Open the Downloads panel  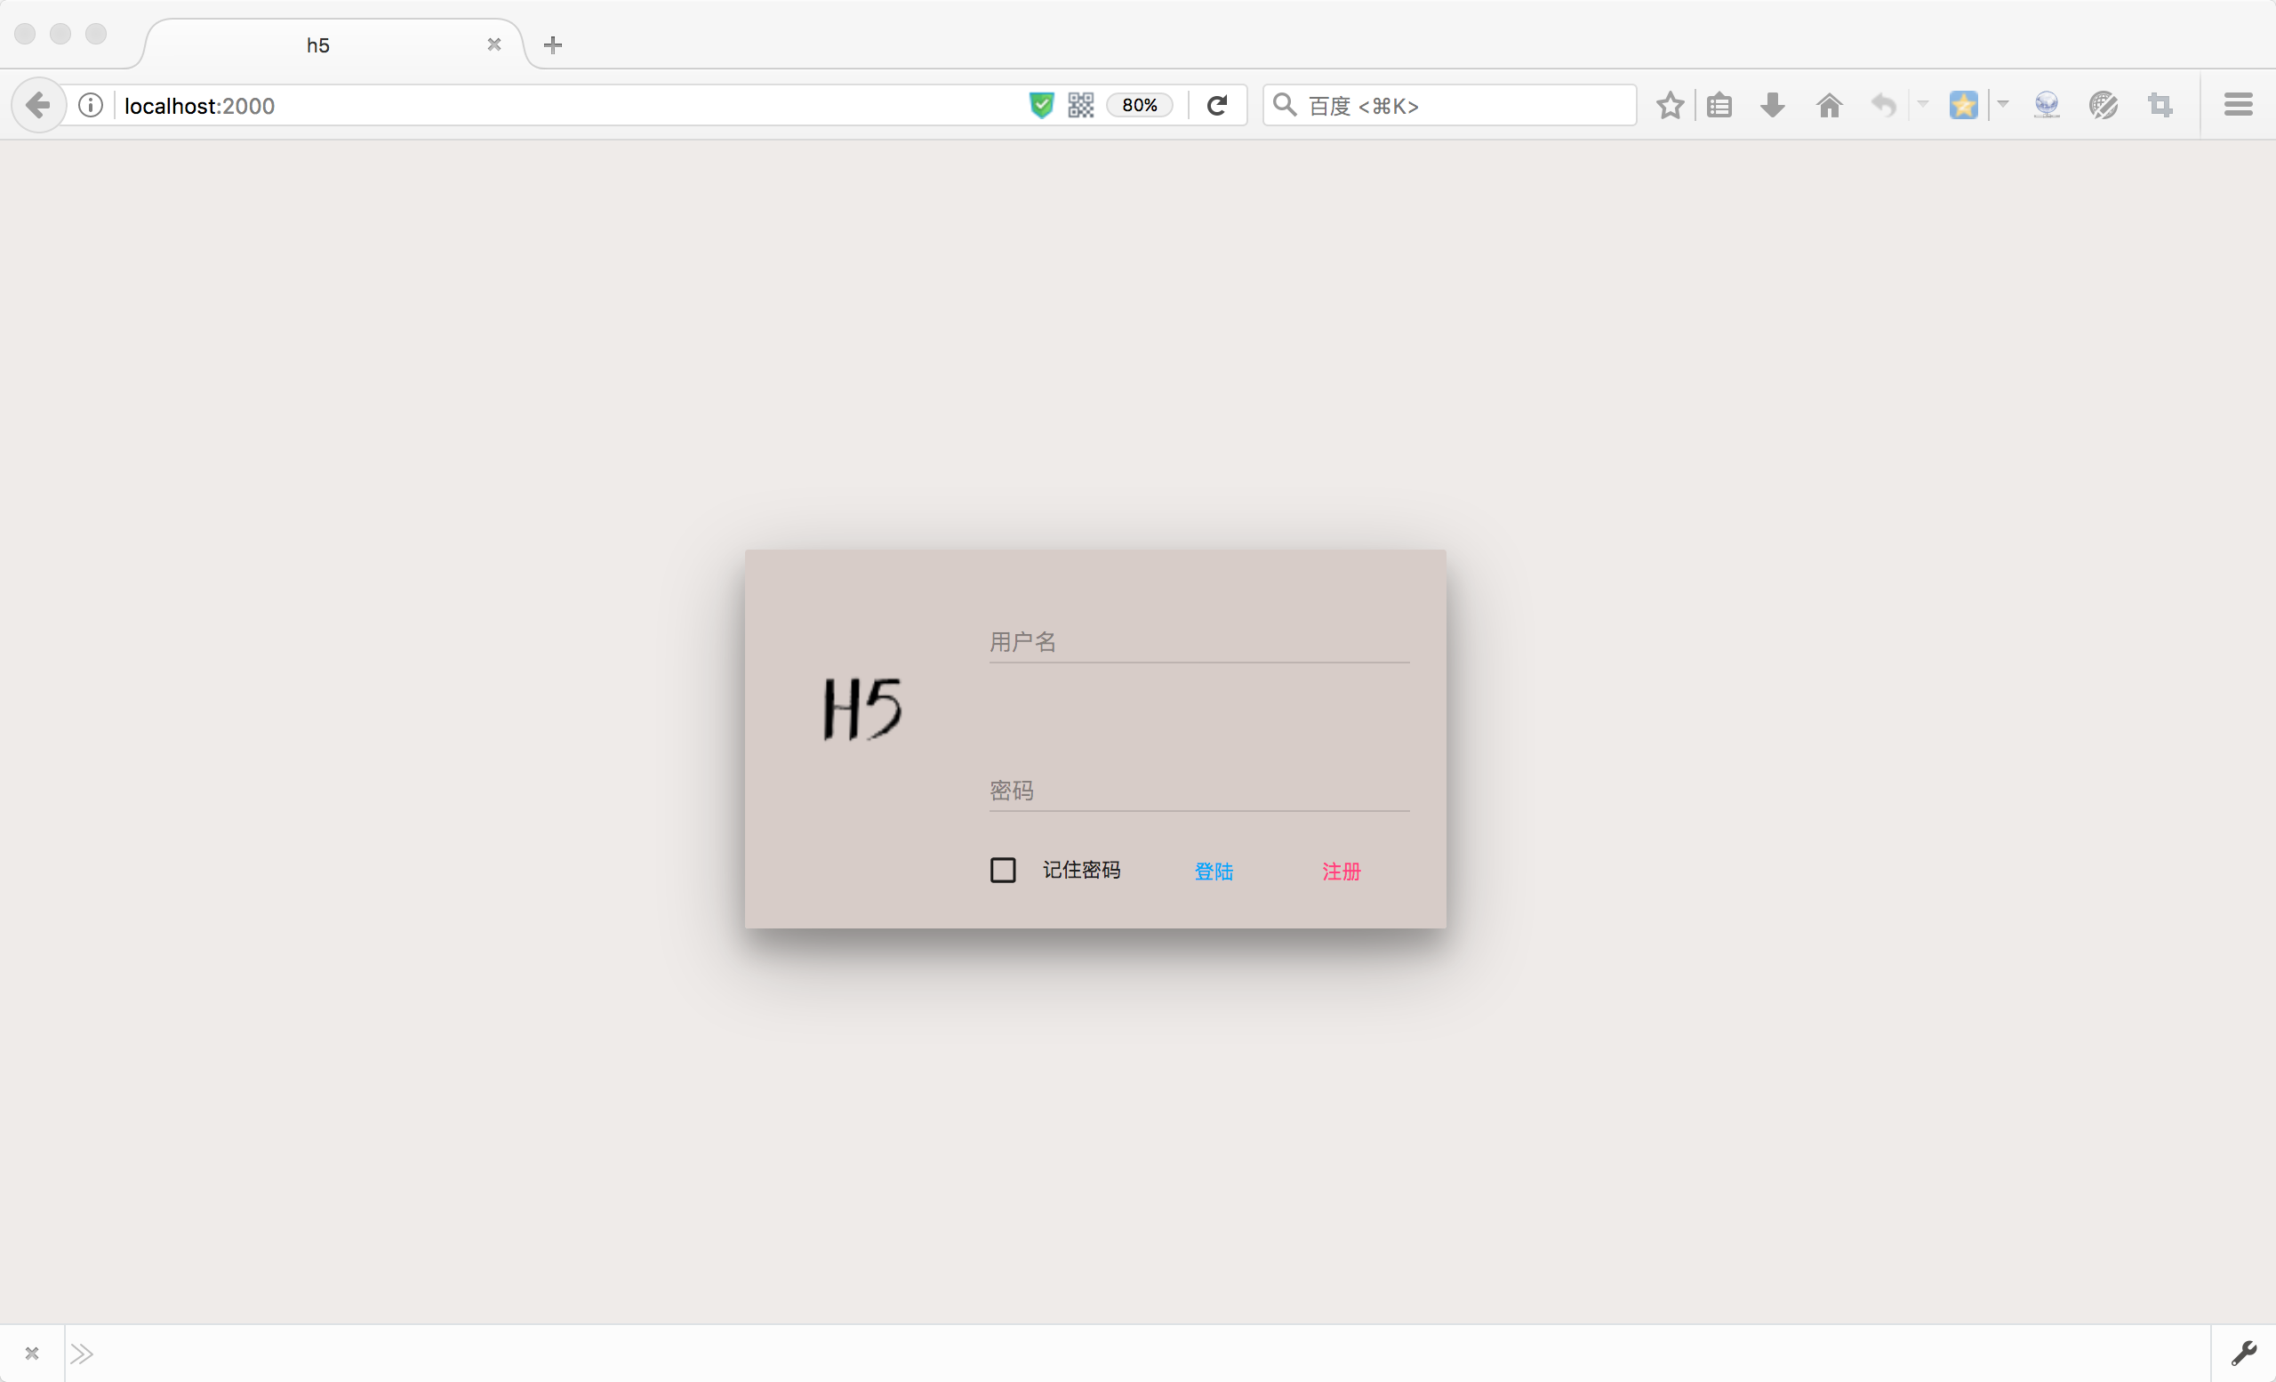[x=1772, y=105]
